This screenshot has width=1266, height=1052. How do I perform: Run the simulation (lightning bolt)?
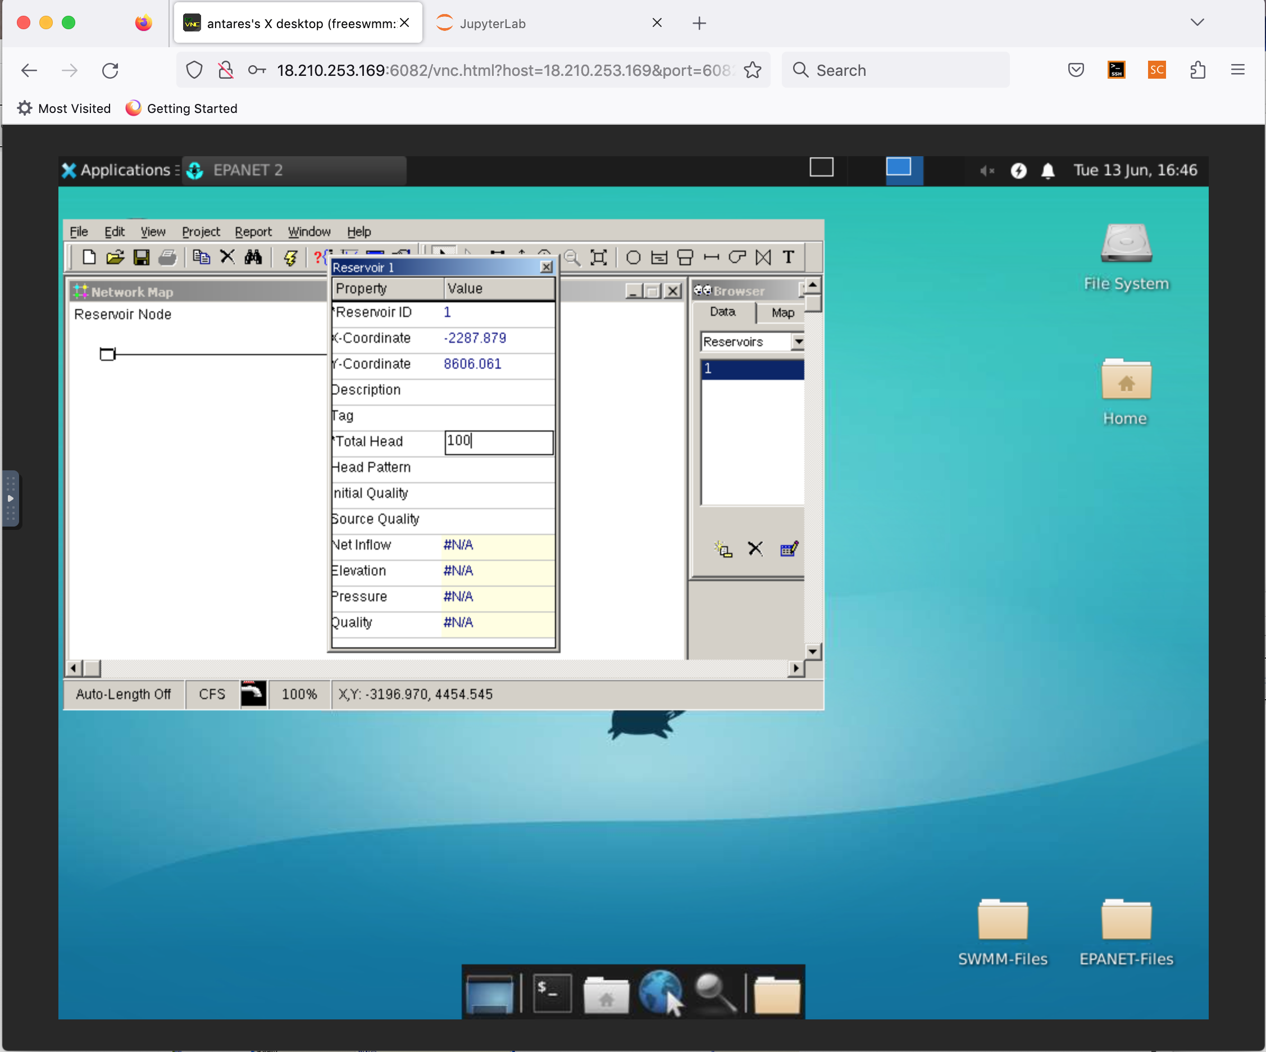click(290, 257)
